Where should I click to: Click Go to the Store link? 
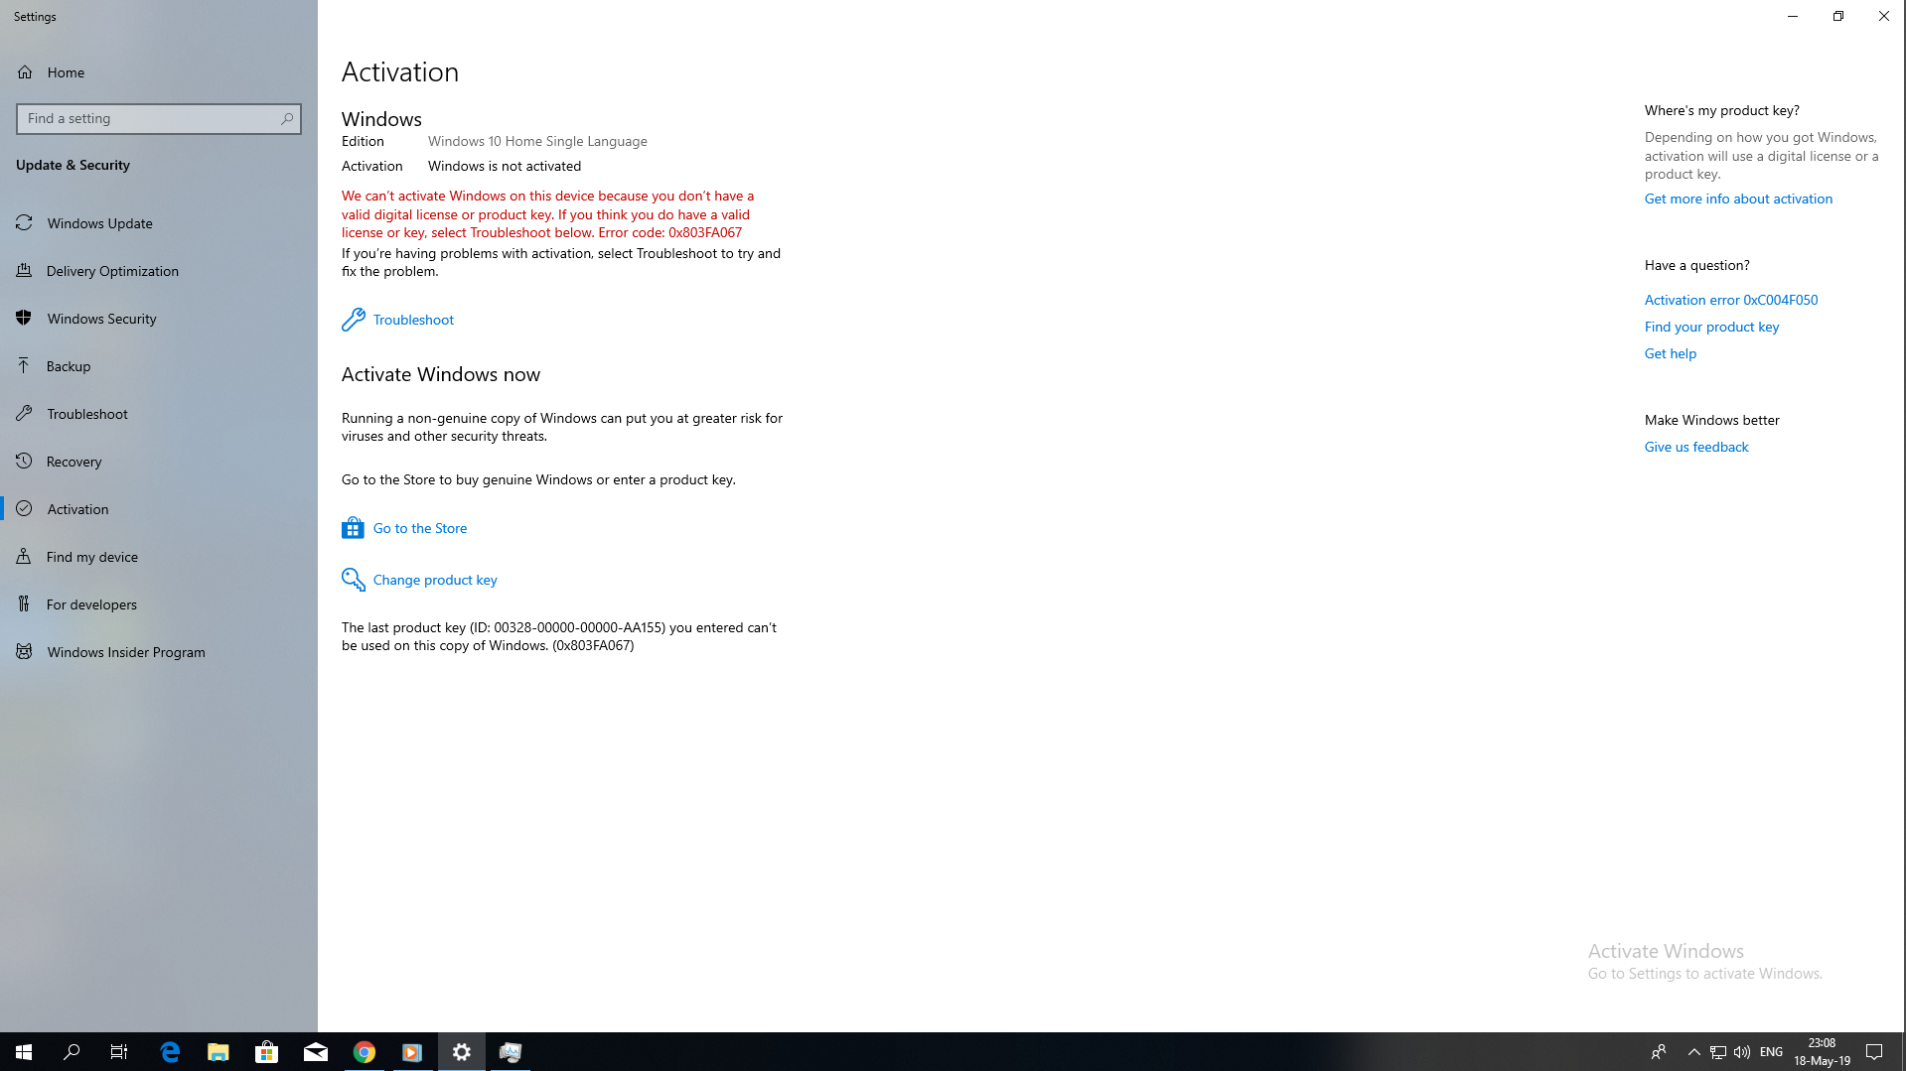point(420,528)
